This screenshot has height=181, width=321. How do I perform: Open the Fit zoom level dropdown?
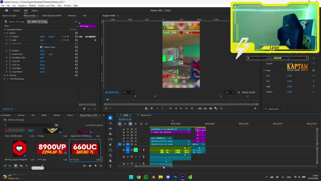[x=128, y=92]
